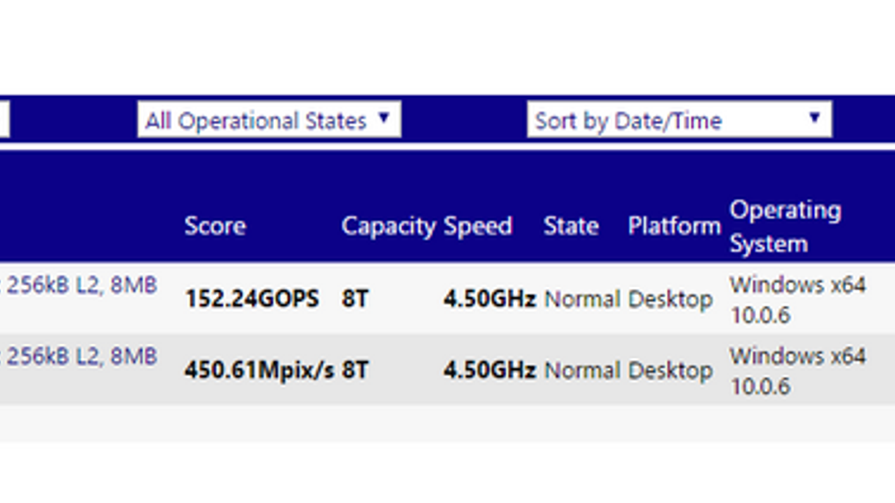Image resolution: width=895 pixels, height=503 pixels.
Task: Open the All Operational States dropdown
Action: [269, 120]
